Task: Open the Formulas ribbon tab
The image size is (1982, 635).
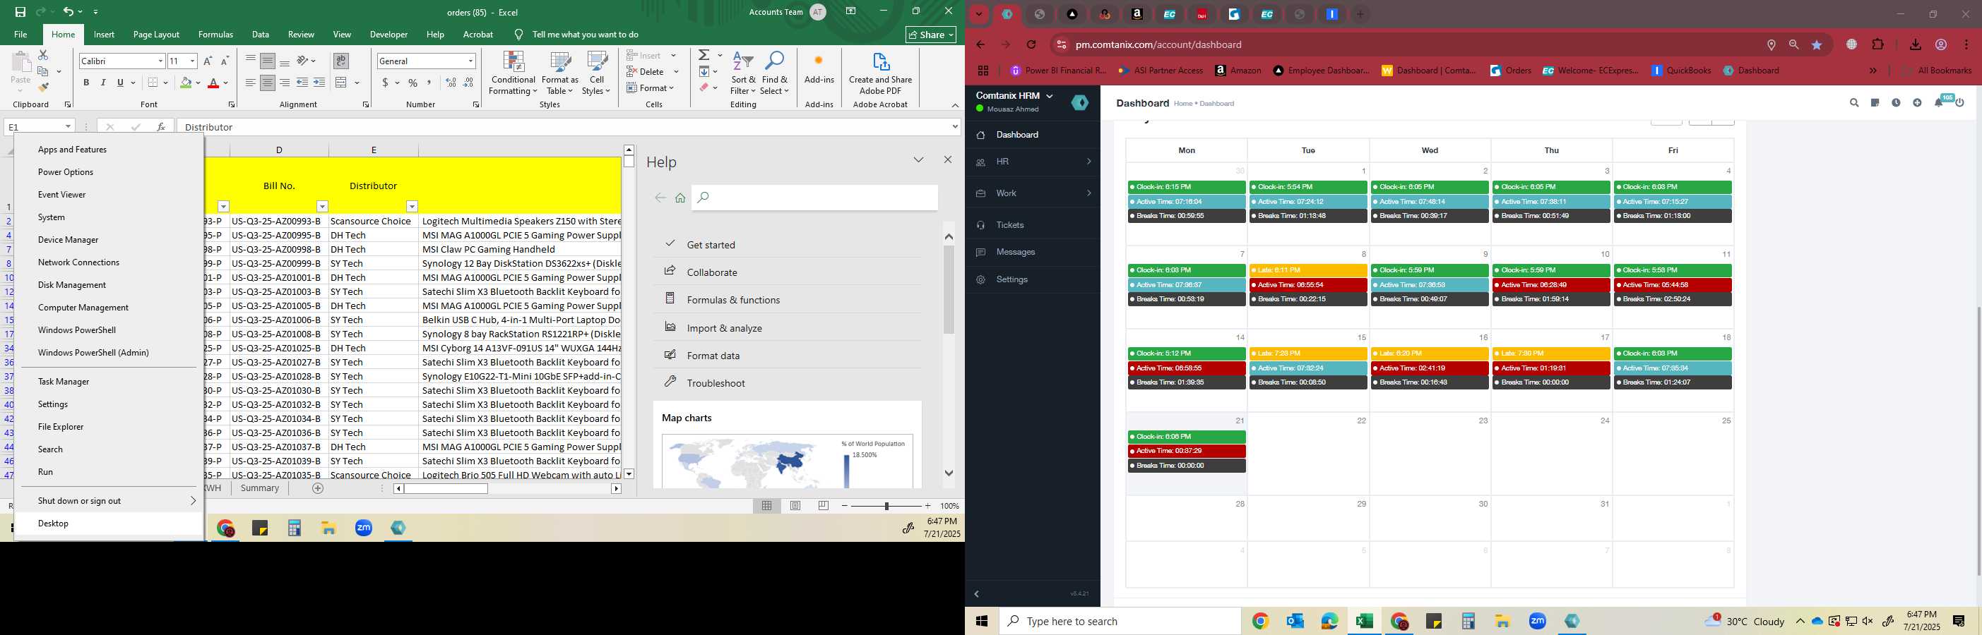Action: coord(215,35)
